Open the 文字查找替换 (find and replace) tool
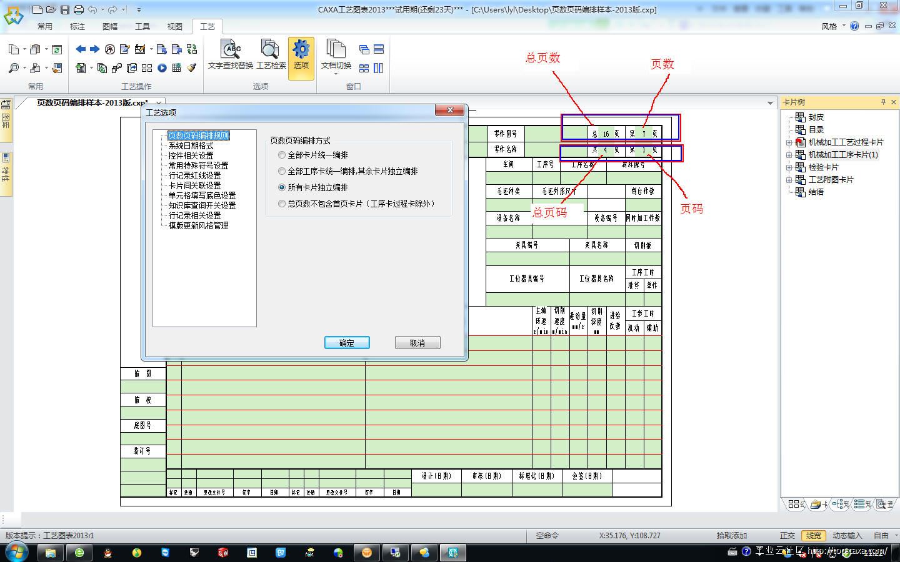The width and height of the screenshot is (900, 562). click(x=231, y=56)
